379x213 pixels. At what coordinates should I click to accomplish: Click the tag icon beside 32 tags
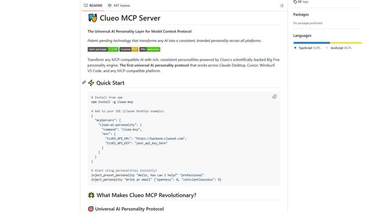tap(295, 2)
